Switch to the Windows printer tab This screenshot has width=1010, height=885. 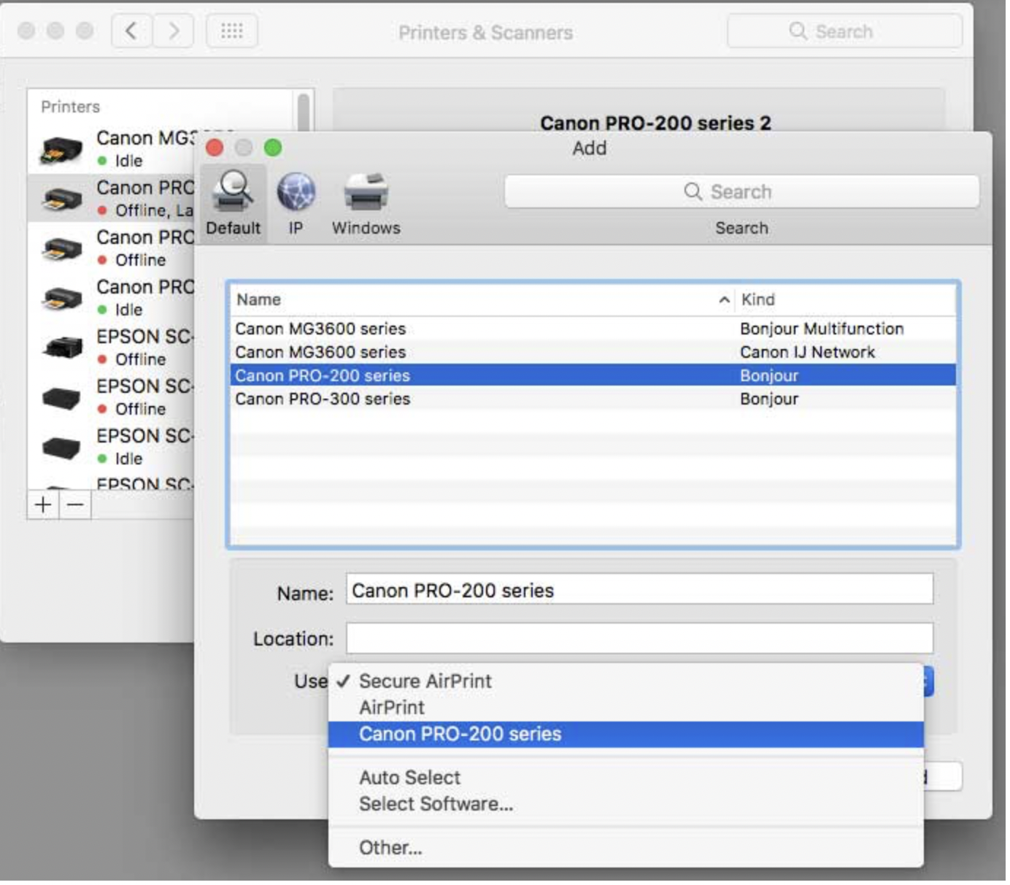(367, 204)
